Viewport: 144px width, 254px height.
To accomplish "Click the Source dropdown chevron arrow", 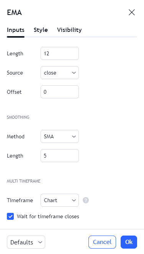I will point(74,73).
